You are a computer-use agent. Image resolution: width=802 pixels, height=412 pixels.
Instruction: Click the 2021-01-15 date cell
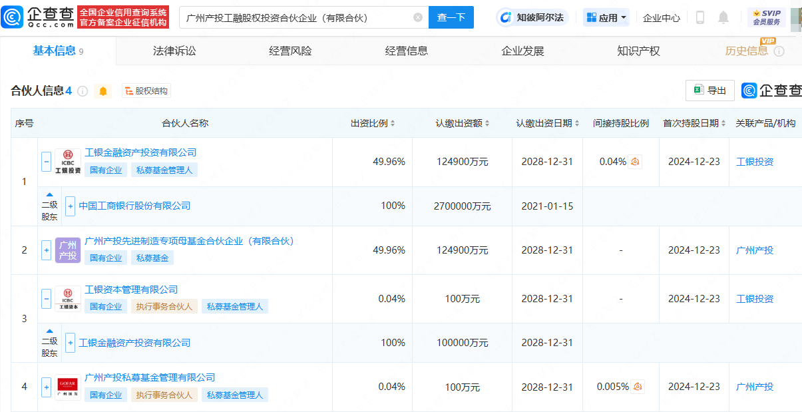pyautogui.click(x=547, y=206)
